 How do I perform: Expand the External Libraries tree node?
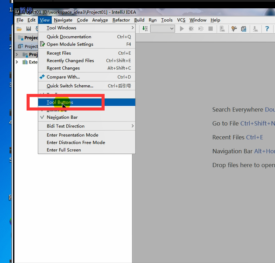(x=17, y=62)
